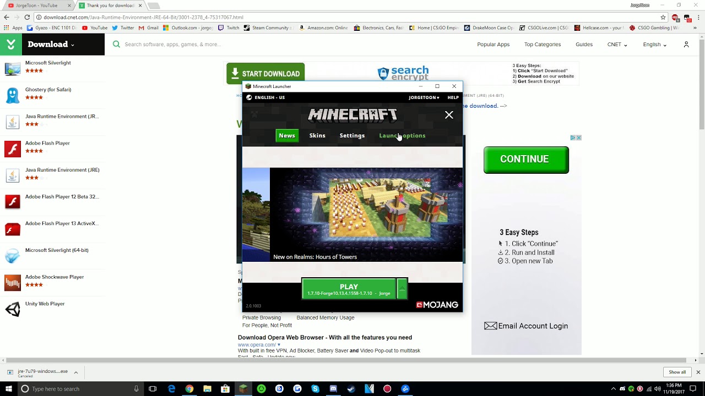Open Discord from the taskbar

[x=333, y=389]
